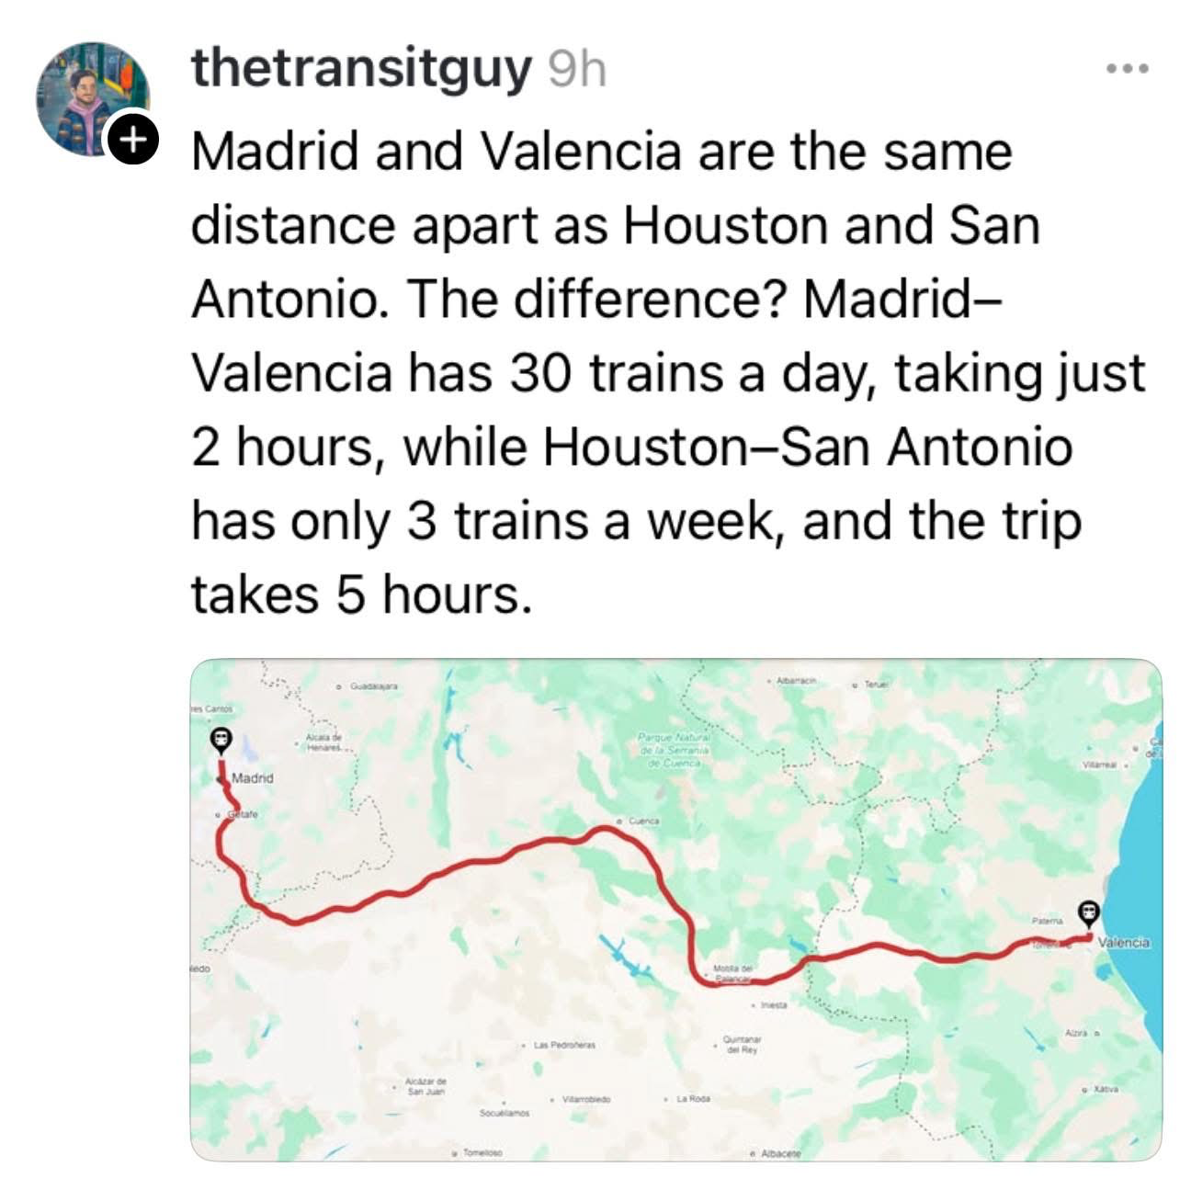
Task: Click the Valencia city label on map
Action: click(1123, 943)
